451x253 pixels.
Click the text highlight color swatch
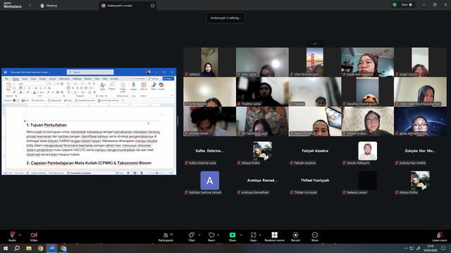coord(27,92)
